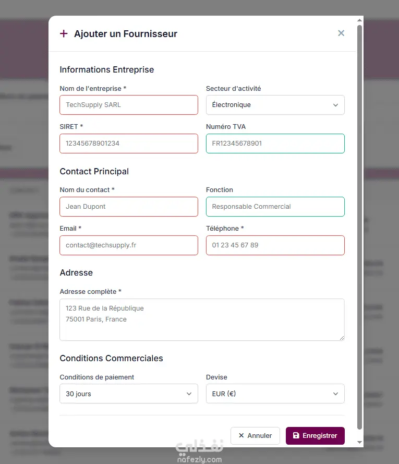Open the Conditions de paiement dropdown
This screenshot has height=464, width=399.
coord(129,394)
